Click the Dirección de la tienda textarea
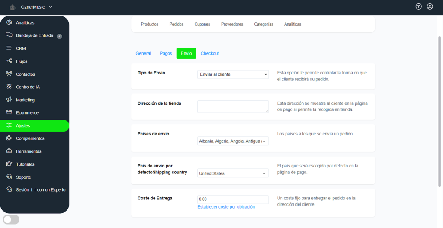The height and width of the screenshot is (228, 443). [233, 106]
